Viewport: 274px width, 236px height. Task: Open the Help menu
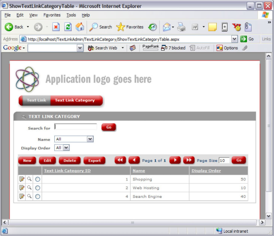(86, 15)
